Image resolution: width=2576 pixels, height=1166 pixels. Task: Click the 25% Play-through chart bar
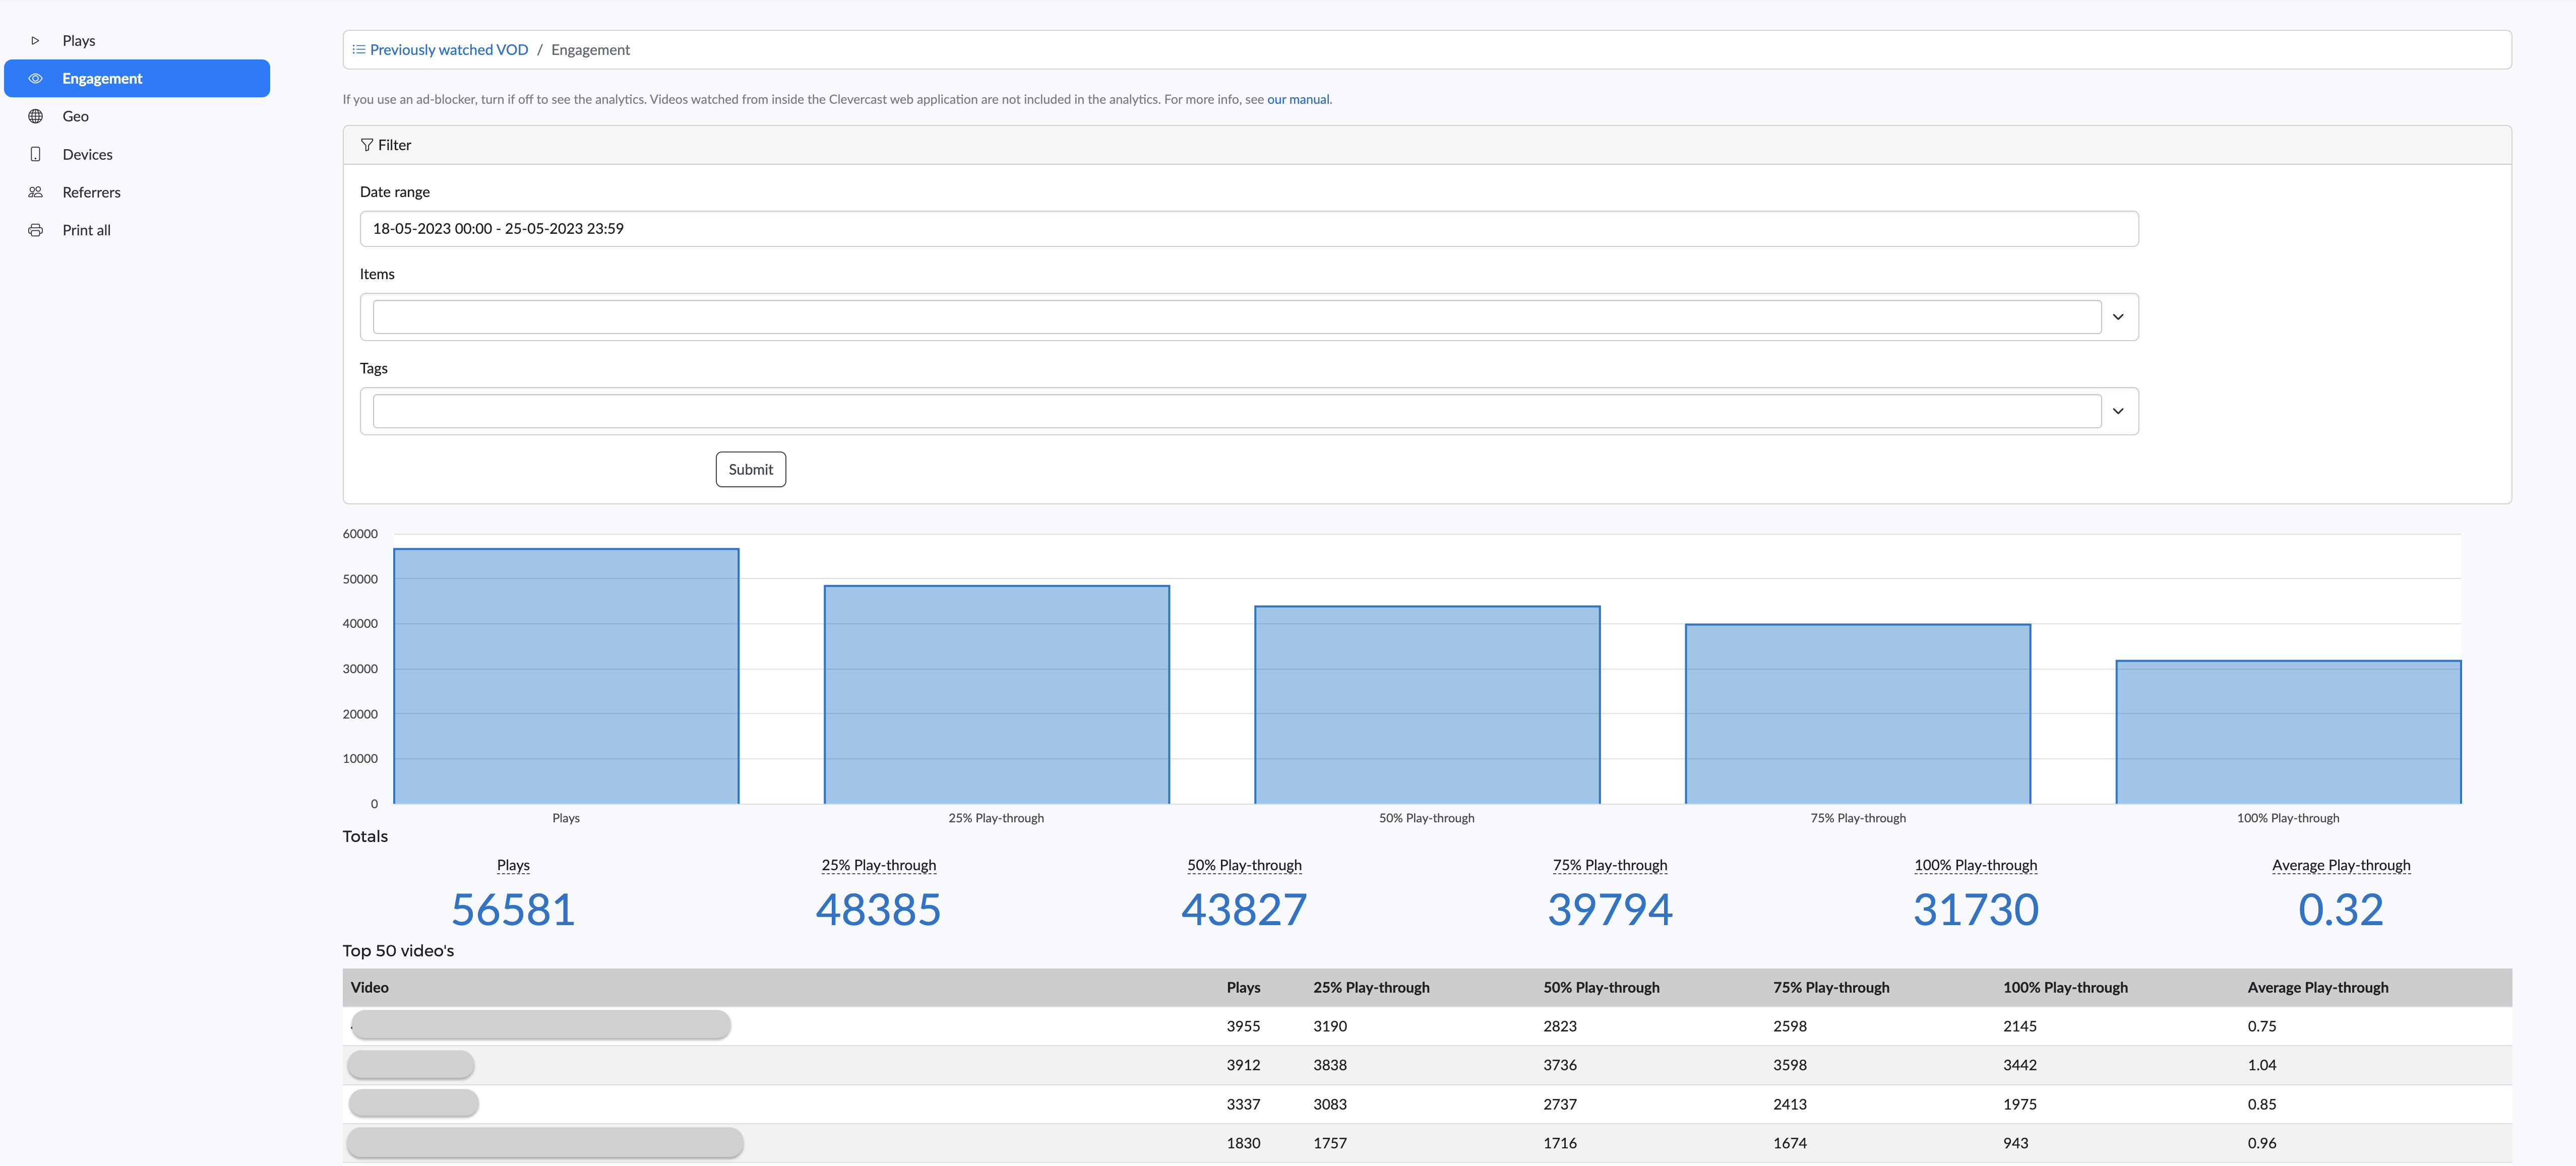pyautogui.click(x=997, y=695)
